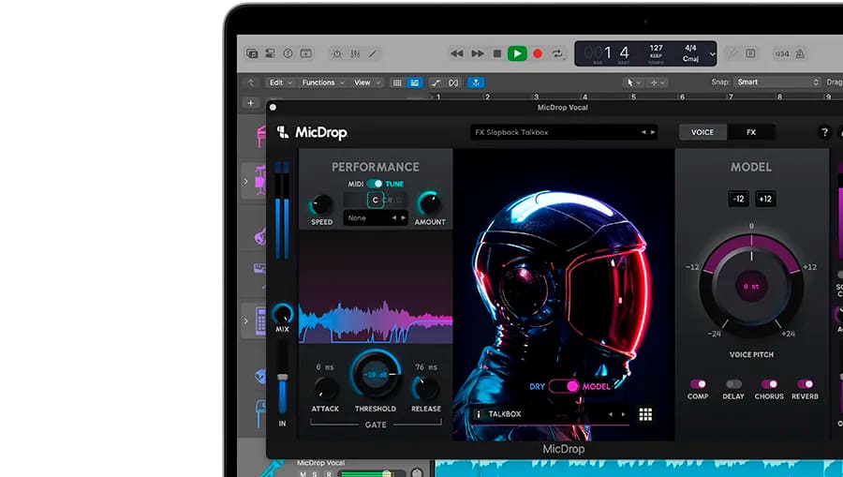843x477 pixels.
Task: Open the FX Slapback Talkbox preset field
Action: [564, 132]
